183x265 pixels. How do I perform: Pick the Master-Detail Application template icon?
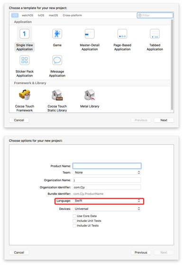pos(90,34)
